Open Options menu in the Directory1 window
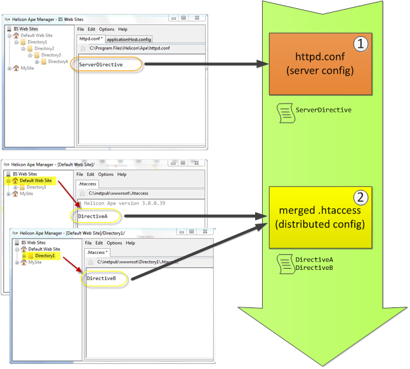 pyautogui.click(x=114, y=243)
